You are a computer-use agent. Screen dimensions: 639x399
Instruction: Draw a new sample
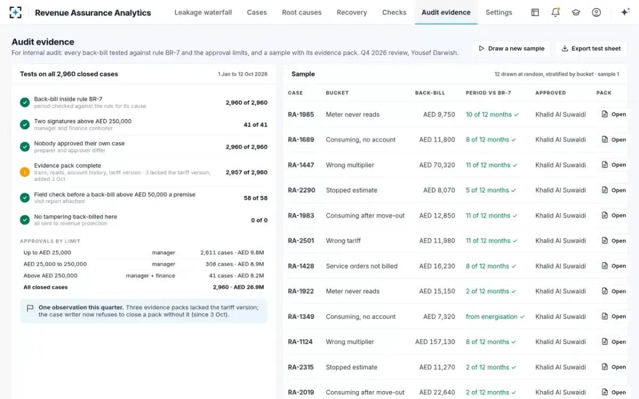click(x=511, y=48)
